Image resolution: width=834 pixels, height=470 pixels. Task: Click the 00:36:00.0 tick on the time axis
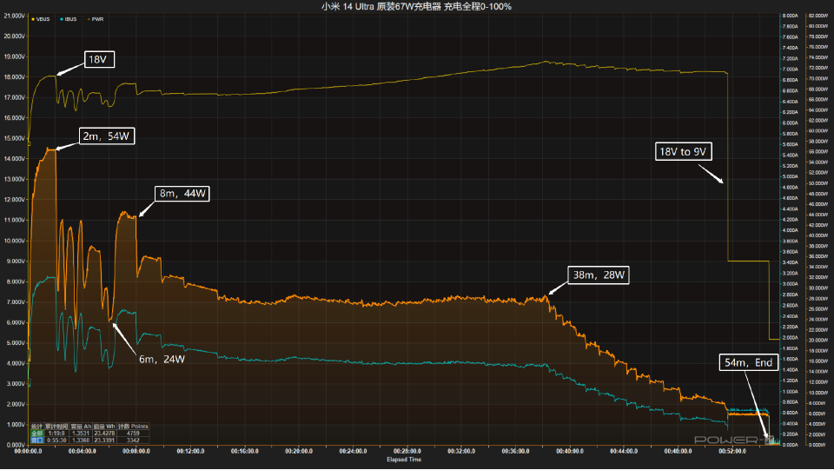[515, 451]
